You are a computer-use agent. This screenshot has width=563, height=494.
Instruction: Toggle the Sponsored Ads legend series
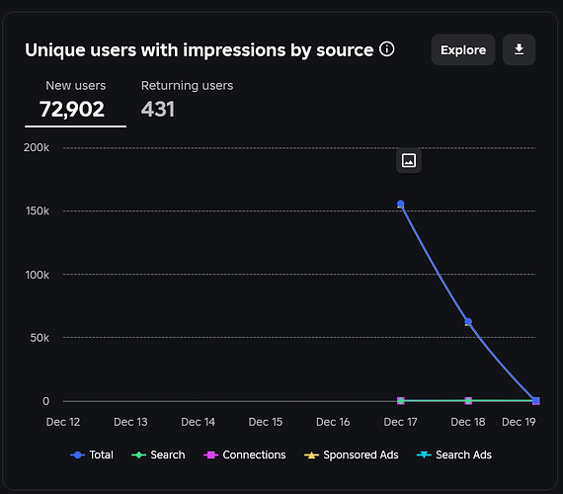coord(352,454)
